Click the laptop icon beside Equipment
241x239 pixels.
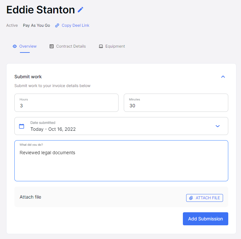[101, 46]
